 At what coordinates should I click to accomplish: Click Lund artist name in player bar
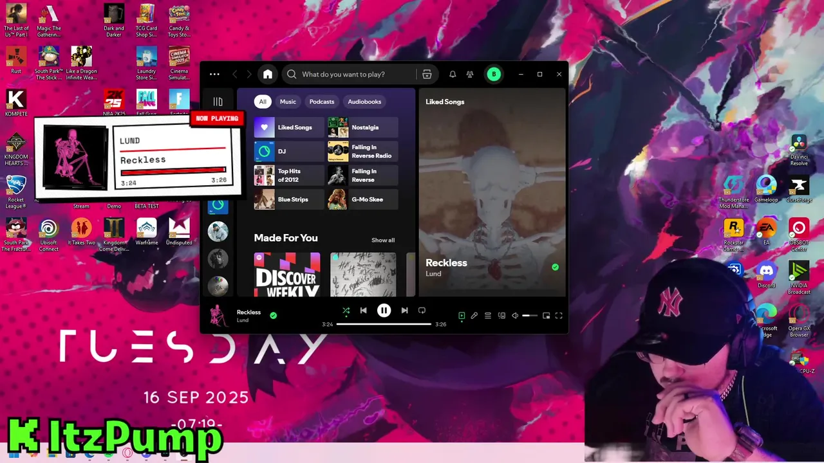point(243,320)
